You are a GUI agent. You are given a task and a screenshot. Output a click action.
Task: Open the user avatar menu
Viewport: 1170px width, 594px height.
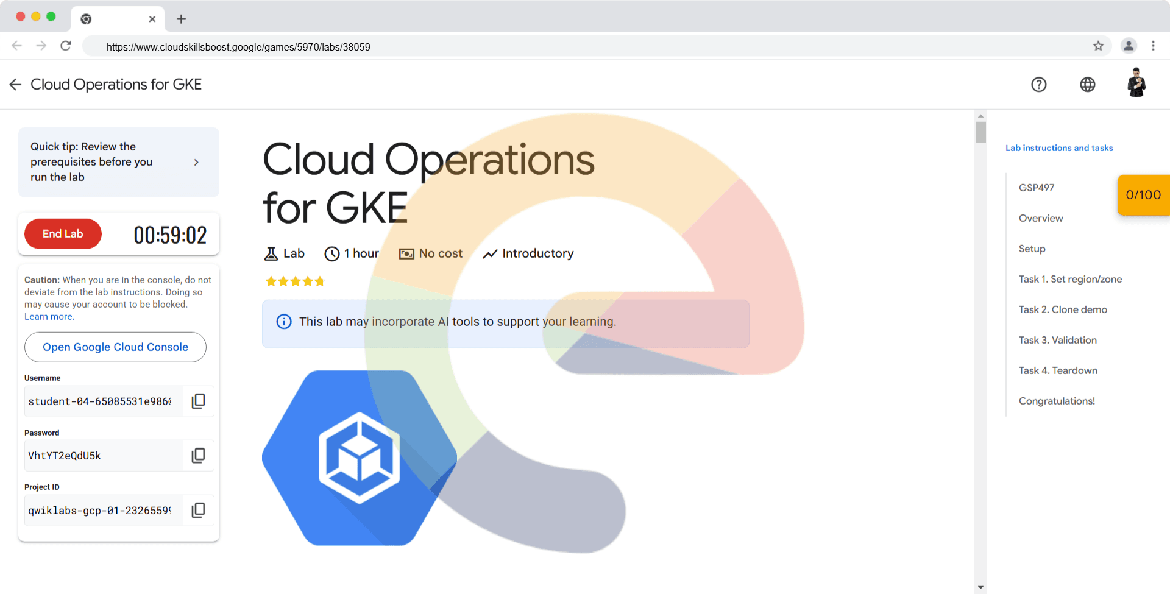1136,83
